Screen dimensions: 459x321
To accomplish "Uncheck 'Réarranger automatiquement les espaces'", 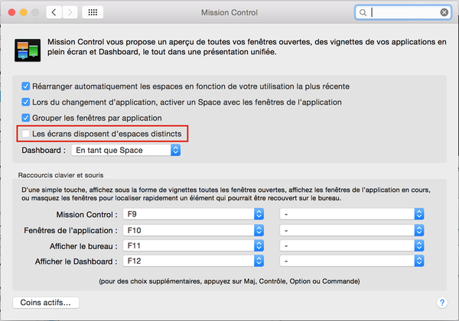I will (26, 86).
